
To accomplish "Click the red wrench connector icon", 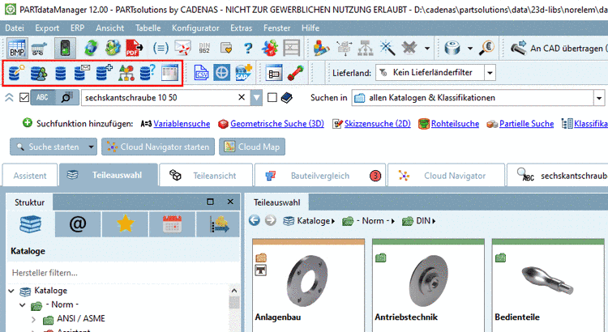I will tap(295, 73).
